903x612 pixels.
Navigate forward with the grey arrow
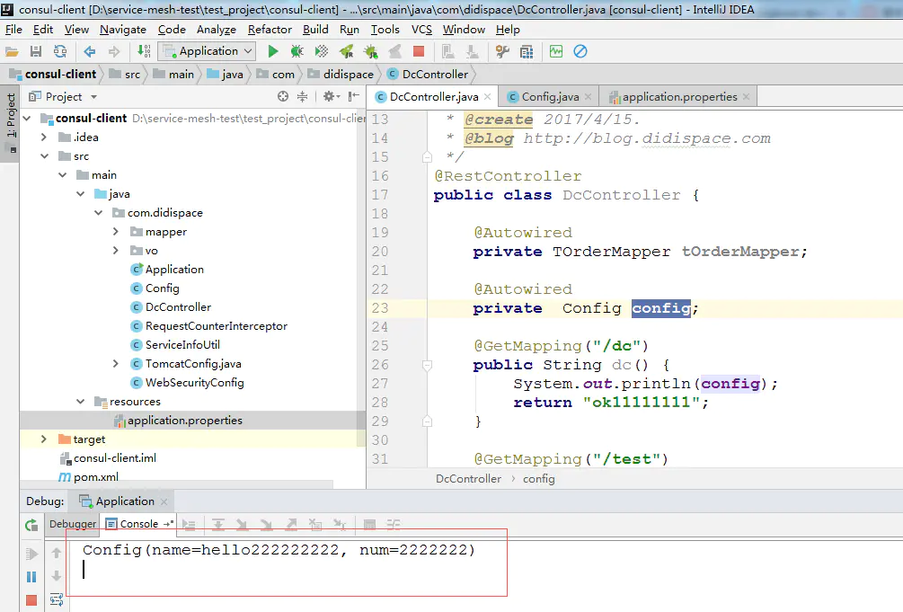click(x=114, y=52)
